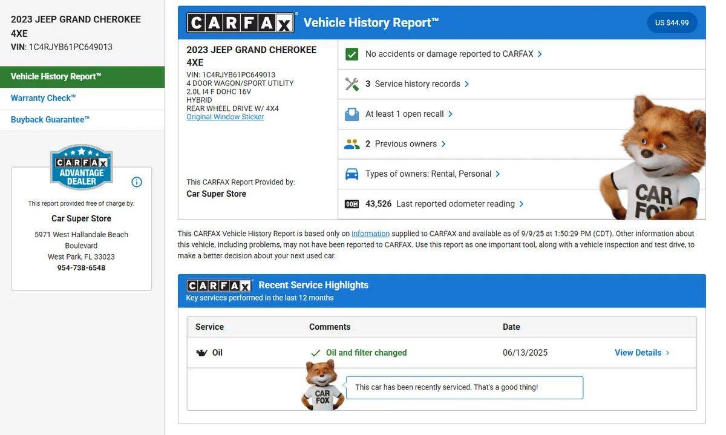
Task: Expand the open recall chevron
Action: point(450,114)
